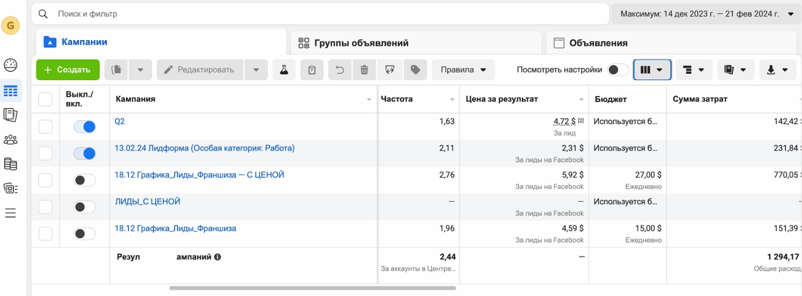Turn off the Q2 campaign toggle
This screenshot has width=802, height=296.
click(84, 127)
